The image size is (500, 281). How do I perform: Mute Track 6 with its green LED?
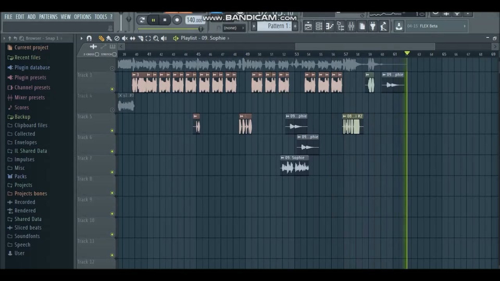[x=112, y=151]
